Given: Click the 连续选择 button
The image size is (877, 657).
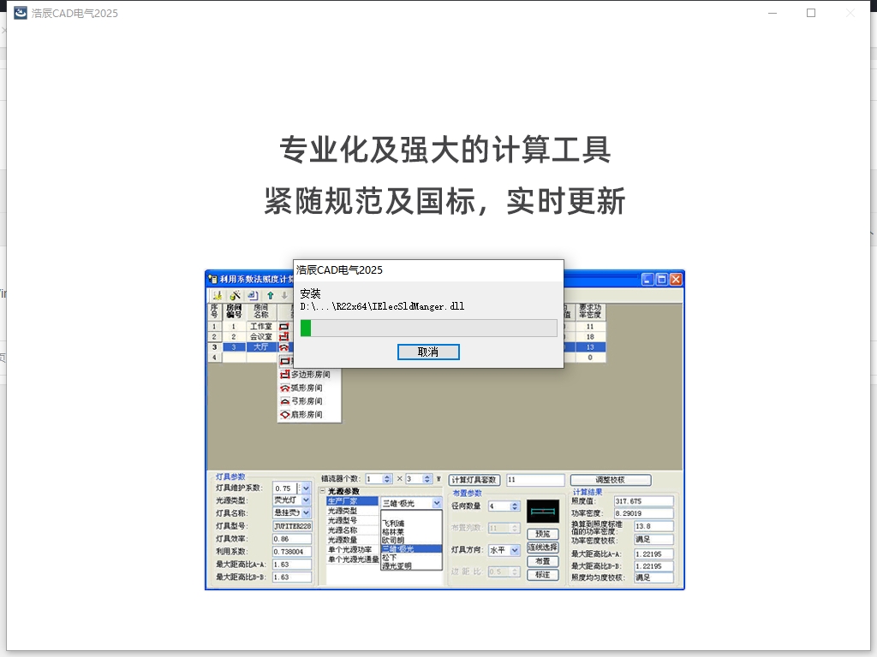Looking at the screenshot, I should point(542,547).
